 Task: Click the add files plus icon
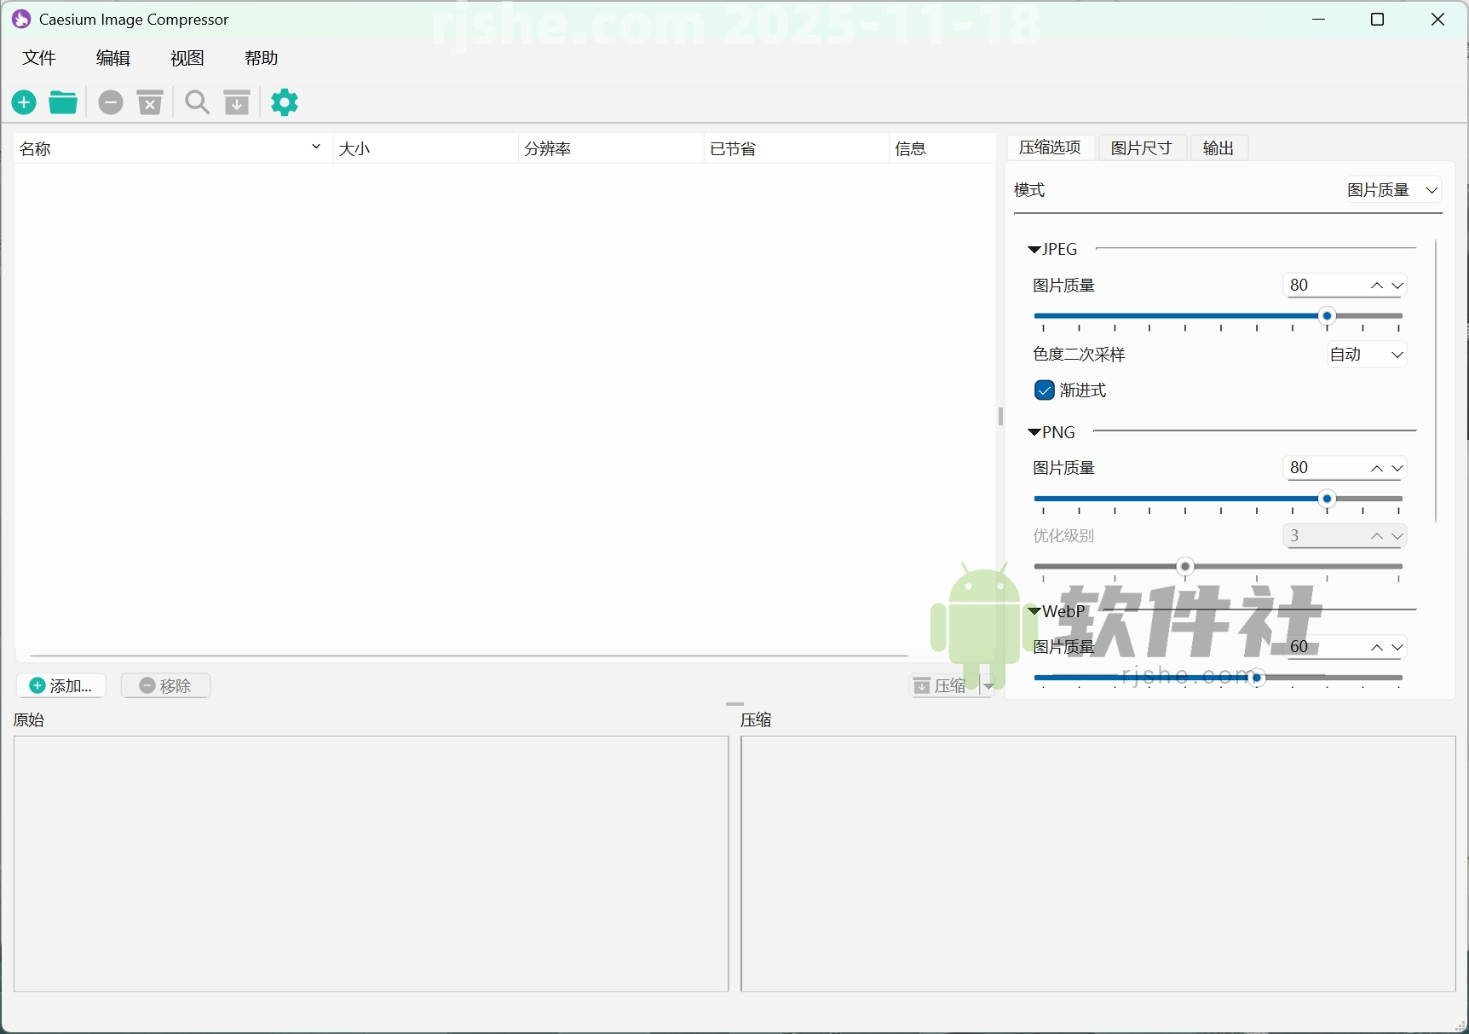23,102
